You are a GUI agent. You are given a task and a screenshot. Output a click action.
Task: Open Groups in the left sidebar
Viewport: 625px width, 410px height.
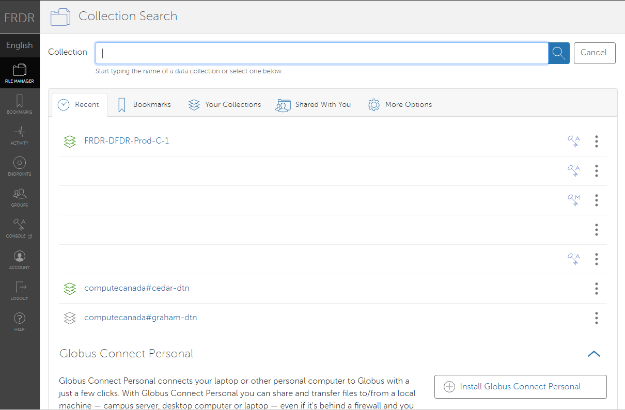pyautogui.click(x=20, y=197)
